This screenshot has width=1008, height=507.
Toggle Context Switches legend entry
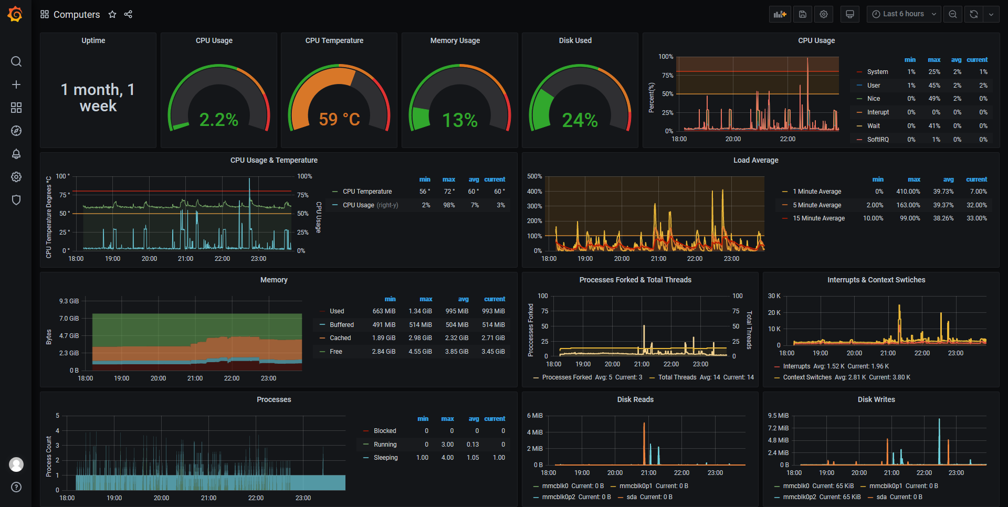click(x=807, y=377)
